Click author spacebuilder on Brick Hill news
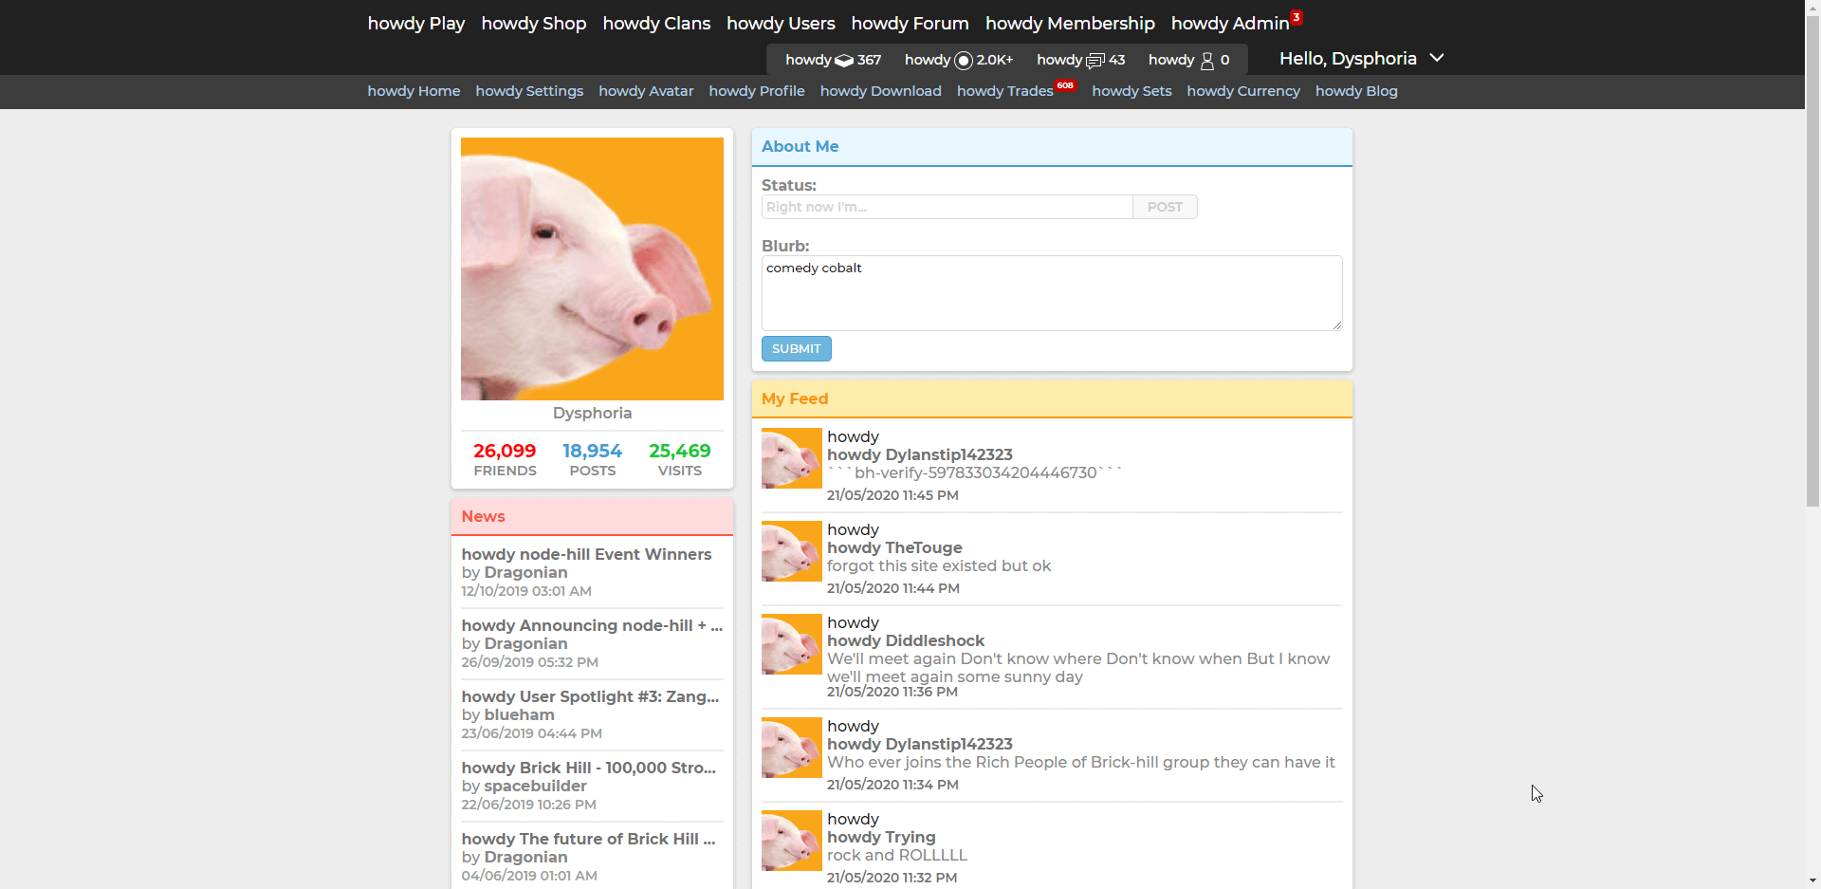 pos(535,786)
